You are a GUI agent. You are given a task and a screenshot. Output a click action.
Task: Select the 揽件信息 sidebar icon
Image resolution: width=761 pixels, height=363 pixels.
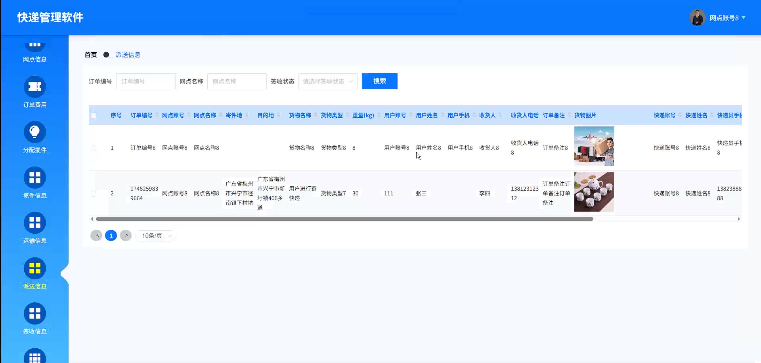(x=35, y=178)
